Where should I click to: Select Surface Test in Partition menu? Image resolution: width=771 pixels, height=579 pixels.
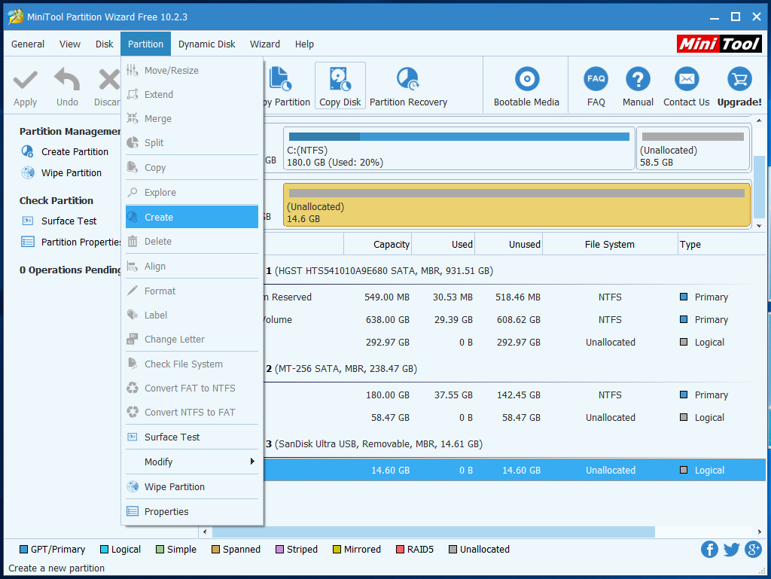click(x=192, y=437)
